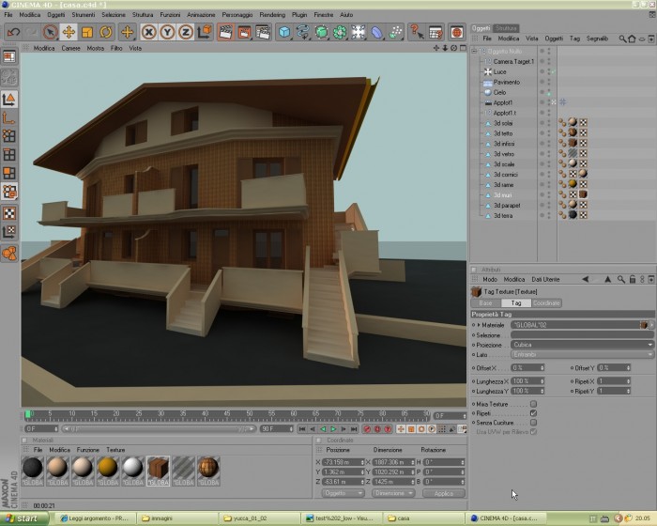Open the Lato dropdown
The width and height of the screenshot is (657, 526).
coord(582,355)
